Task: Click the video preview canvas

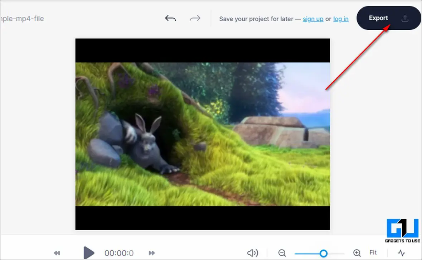Action: tap(203, 134)
